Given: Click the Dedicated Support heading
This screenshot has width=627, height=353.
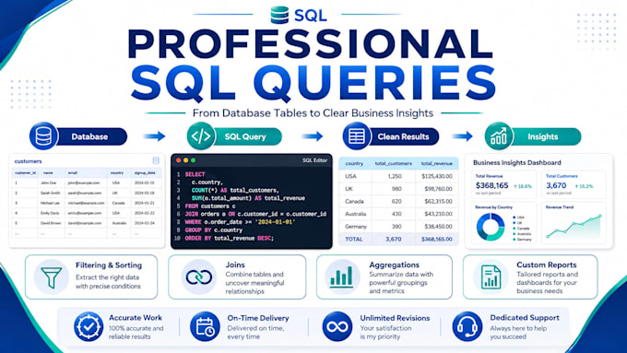Looking at the screenshot, I should click(525, 318).
